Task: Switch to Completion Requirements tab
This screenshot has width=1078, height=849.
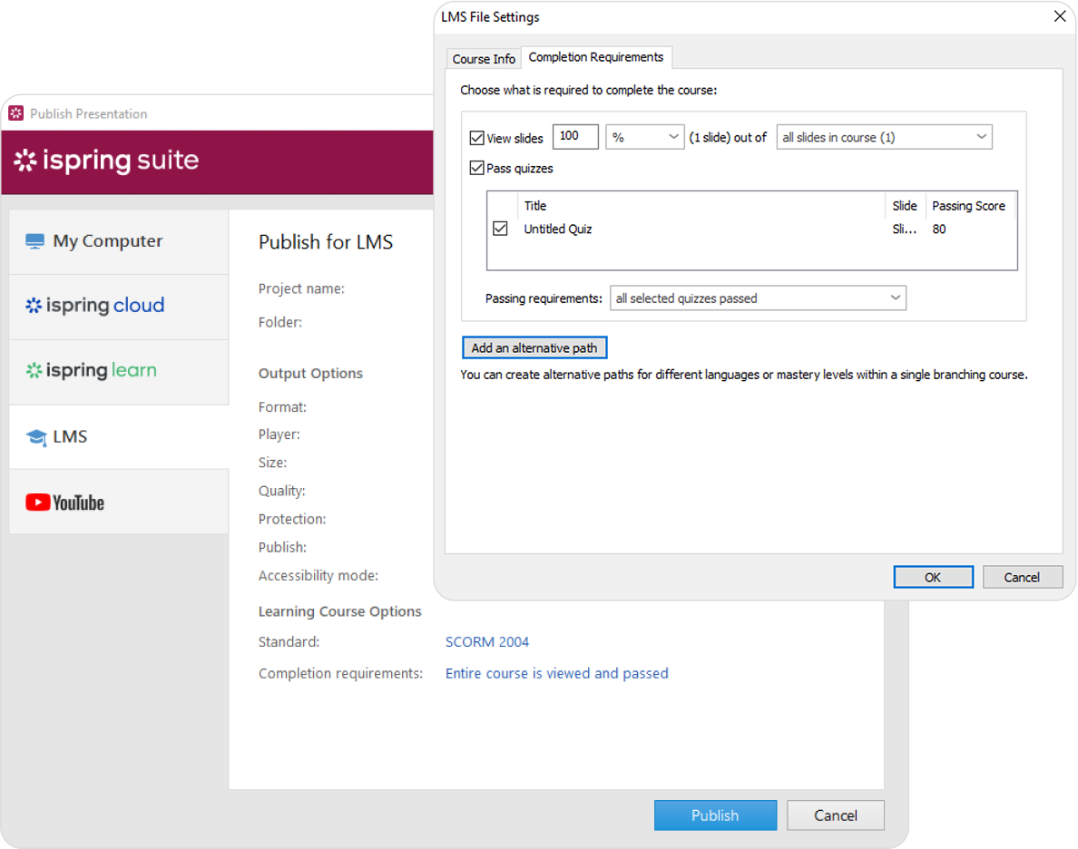Action: [596, 57]
